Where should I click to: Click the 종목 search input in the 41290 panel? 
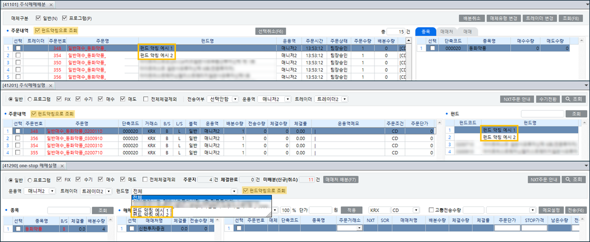tap(69, 210)
